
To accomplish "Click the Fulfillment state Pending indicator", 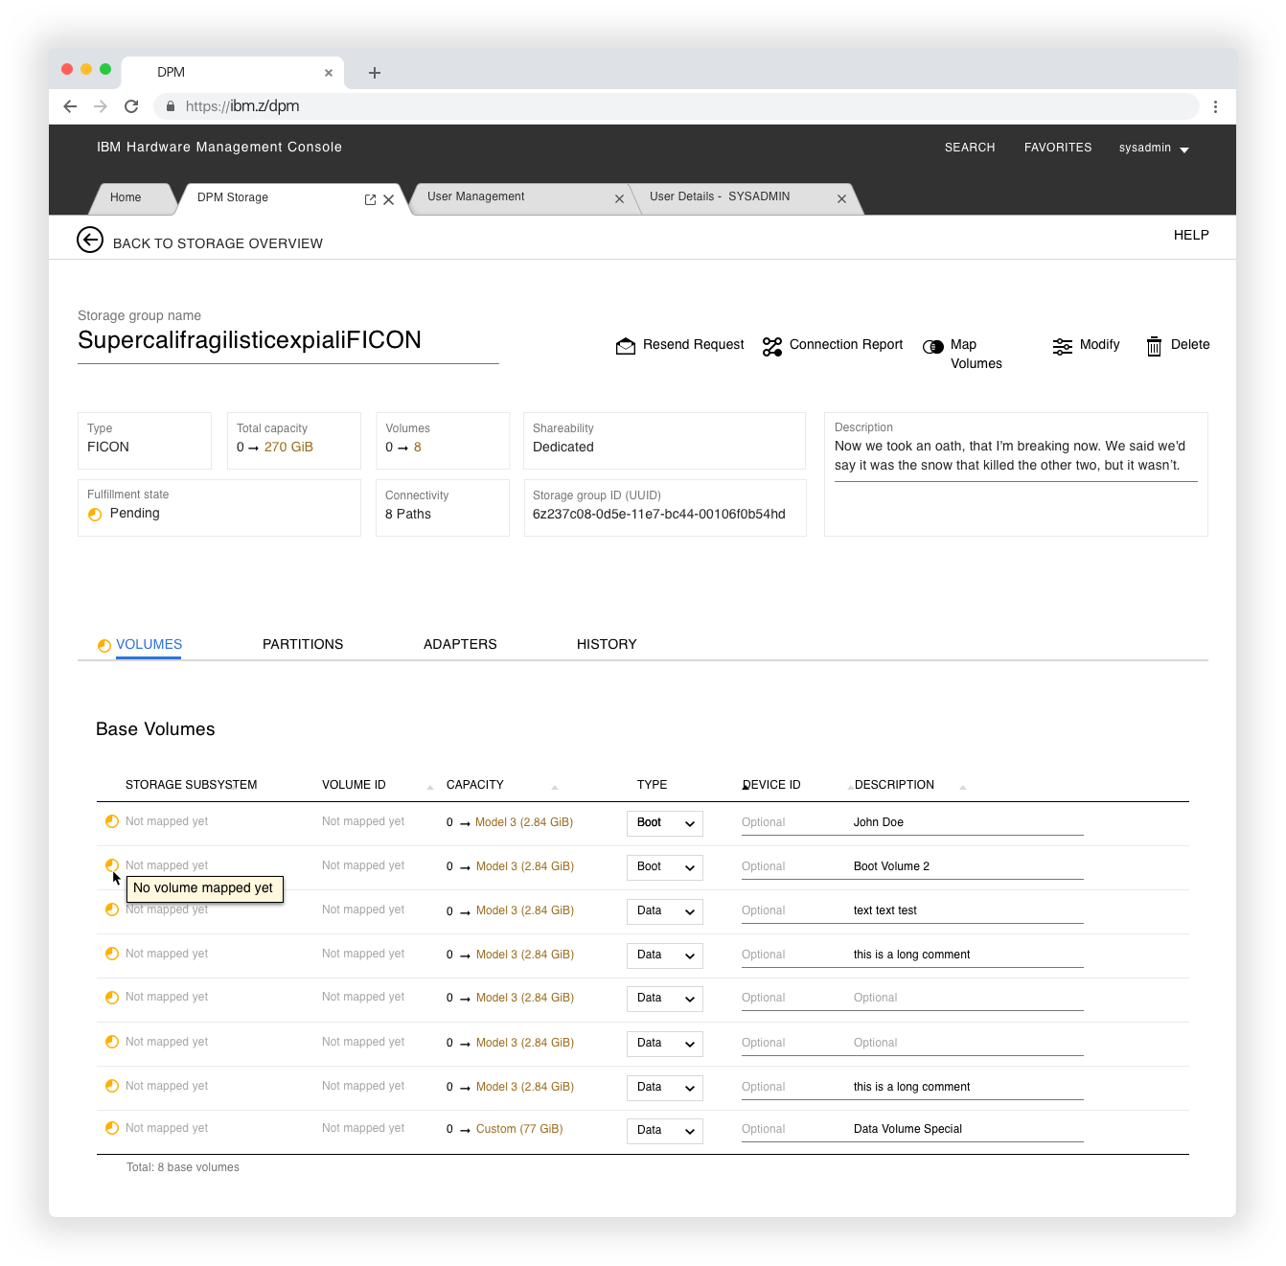I will [x=94, y=514].
